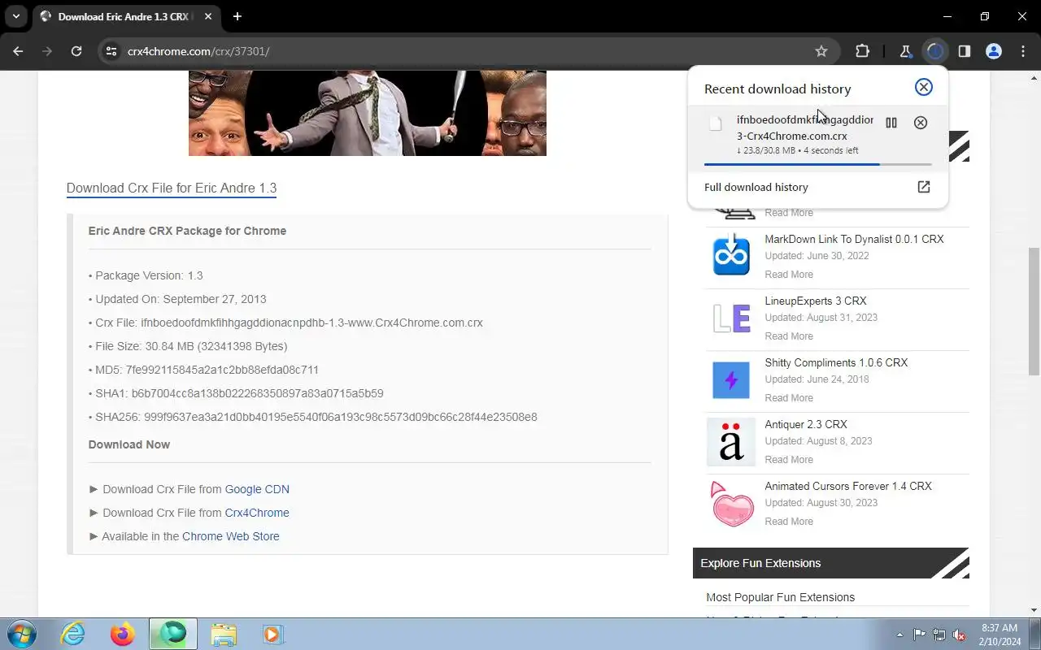The width and height of the screenshot is (1041, 650).
Task: Open Chrome three-dot menu
Action: pyautogui.click(x=1023, y=51)
